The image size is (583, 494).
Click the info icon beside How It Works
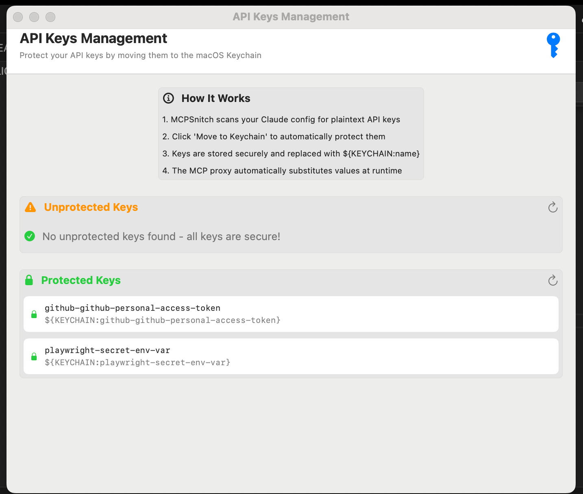(x=168, y=98)
